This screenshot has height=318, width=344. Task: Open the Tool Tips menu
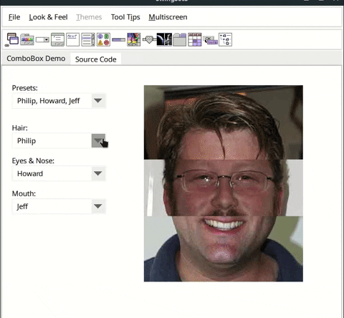[125, 17]
